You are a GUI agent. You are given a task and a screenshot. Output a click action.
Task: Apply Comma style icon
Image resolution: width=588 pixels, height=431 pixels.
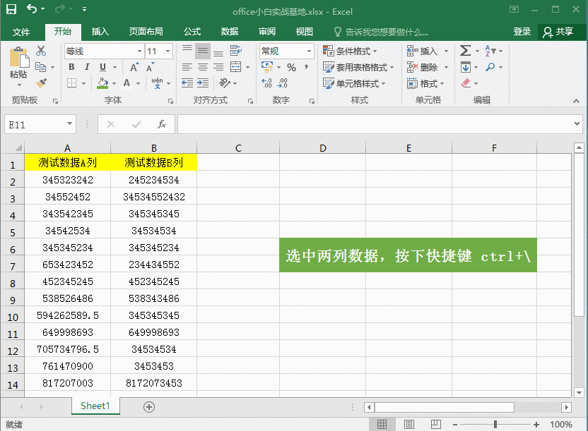(307, 67)
